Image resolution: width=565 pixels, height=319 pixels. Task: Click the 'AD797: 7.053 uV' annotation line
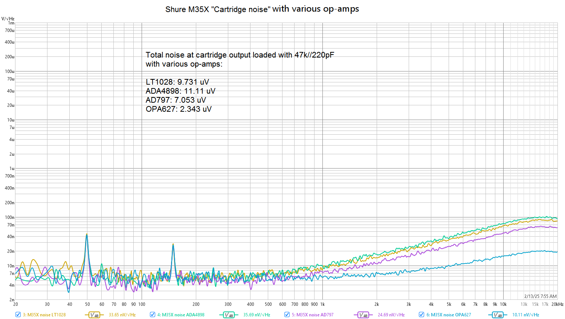176,100
